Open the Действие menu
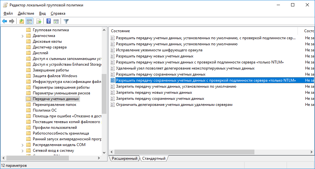Screen dimensions: 315x169 pyautogui.click(x=26, y=13)
